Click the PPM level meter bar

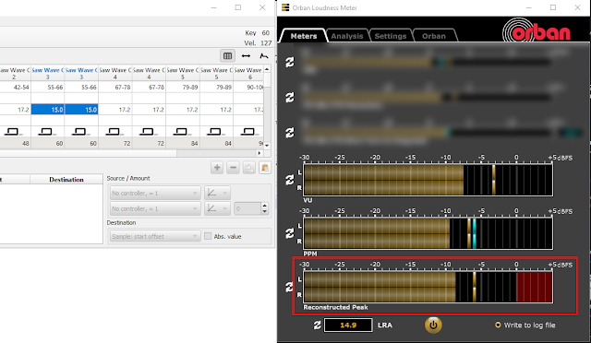tap(428, 233)
